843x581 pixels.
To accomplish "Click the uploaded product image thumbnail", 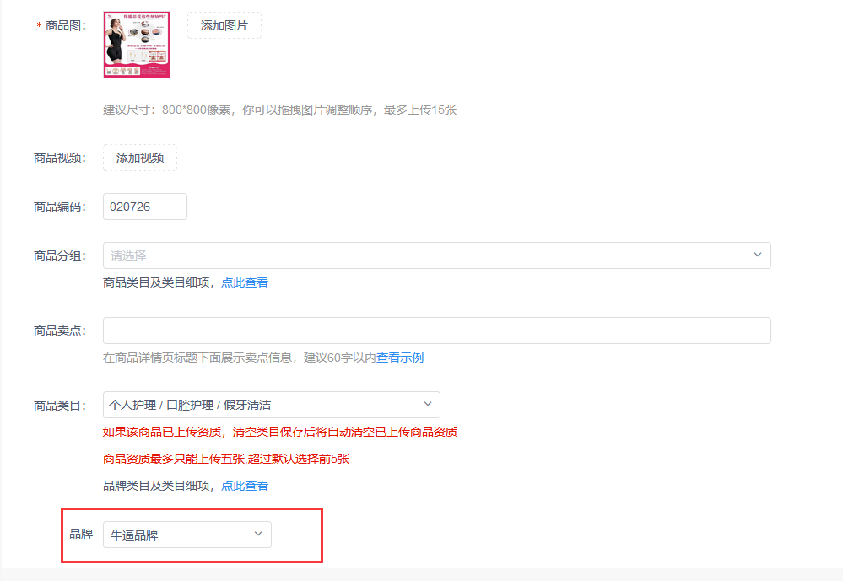I will click(x=137, y=45).
